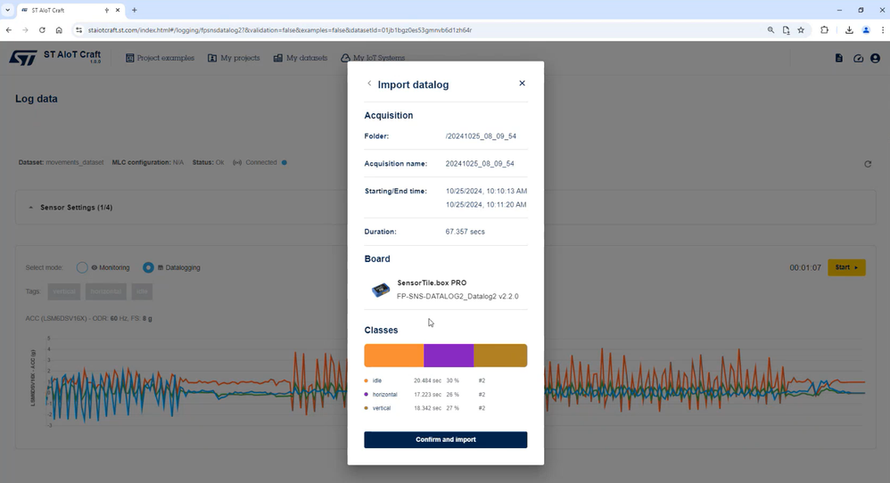The width and height of the screenshot is (890, 483).
Task: Open the gauge dashboard icon in header
Action: coord(858,58)
